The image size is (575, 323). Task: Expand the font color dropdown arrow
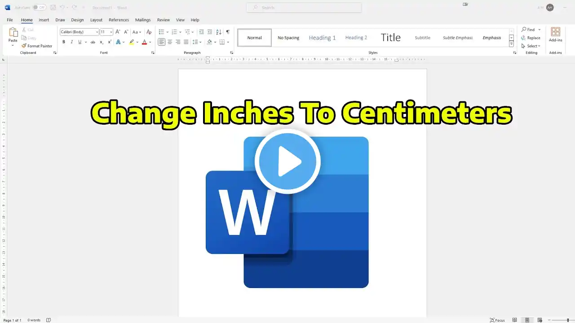[x=150, y=42]
